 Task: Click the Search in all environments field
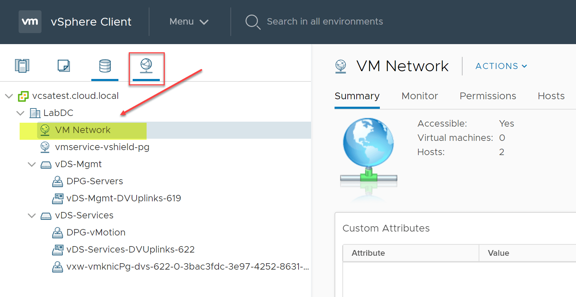(x=325, y=22)
